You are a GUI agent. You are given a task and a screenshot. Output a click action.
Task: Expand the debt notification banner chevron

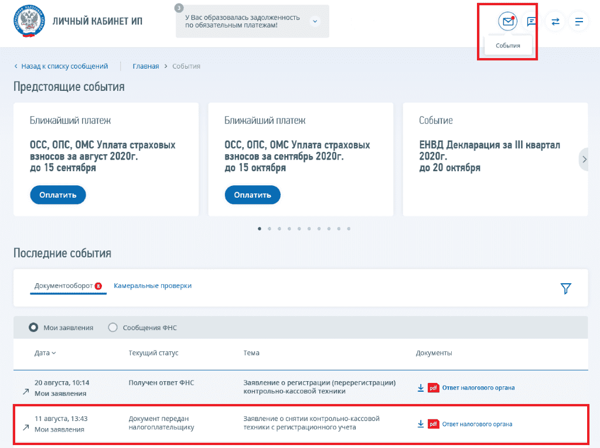coord(315,21)
